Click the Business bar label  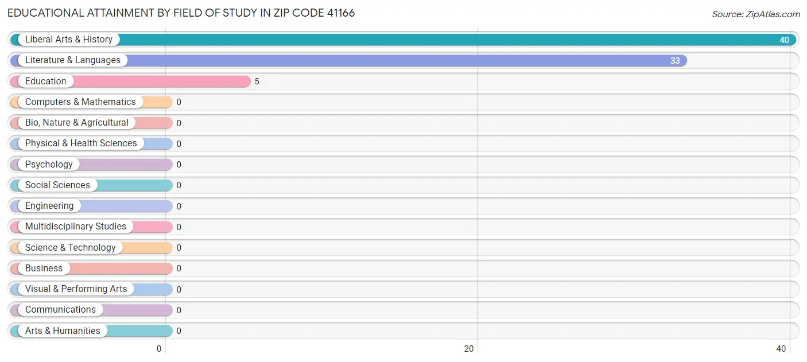pos(44,268)
